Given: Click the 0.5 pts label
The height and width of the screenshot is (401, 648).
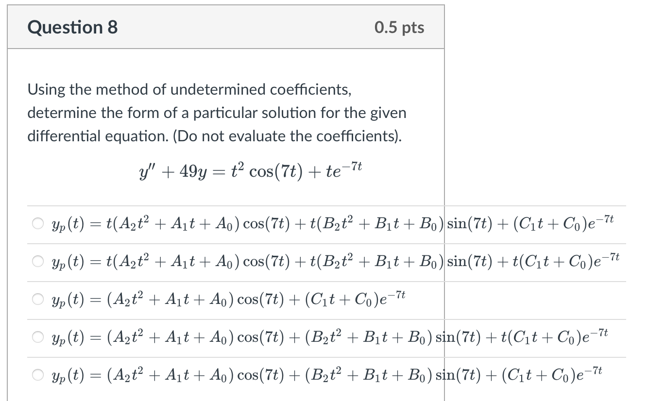Looking at the screenshot, I should click(x=399, y=27).
